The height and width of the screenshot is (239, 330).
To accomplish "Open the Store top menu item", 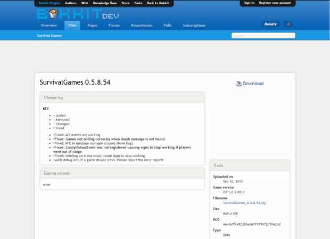I will (x=126, y=3).
